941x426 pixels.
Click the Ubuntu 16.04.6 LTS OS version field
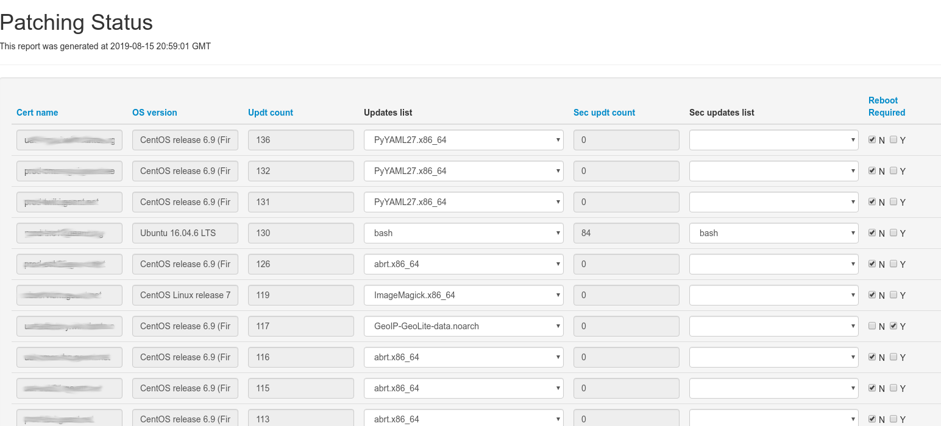click(185, 233)
